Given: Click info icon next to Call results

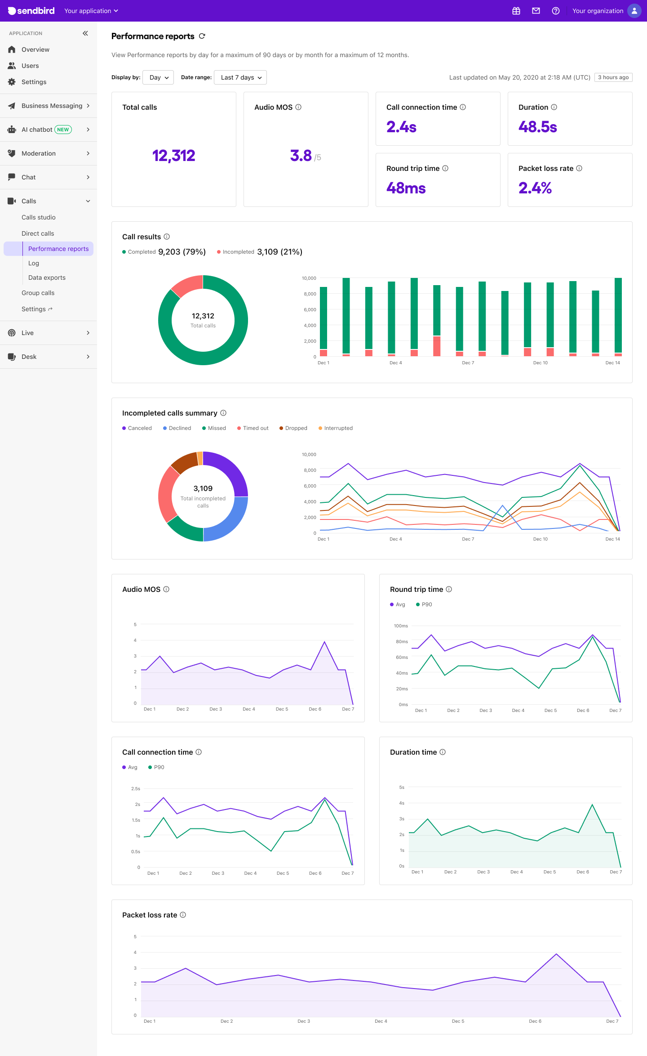Looking at the screenshot, I should 167,237.
